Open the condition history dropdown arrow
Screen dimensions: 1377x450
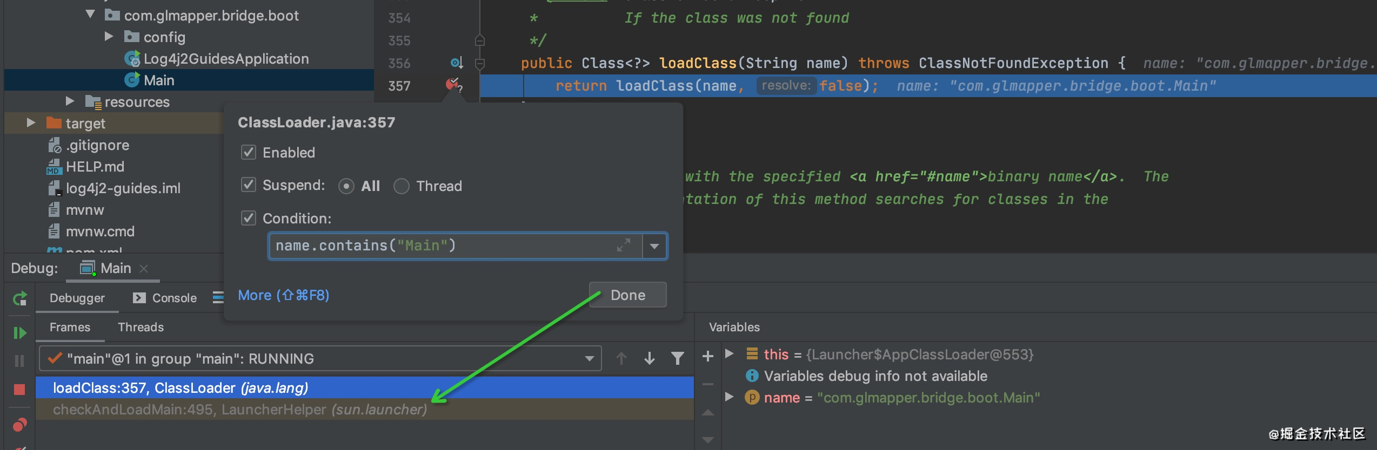[x=654, y=246]
